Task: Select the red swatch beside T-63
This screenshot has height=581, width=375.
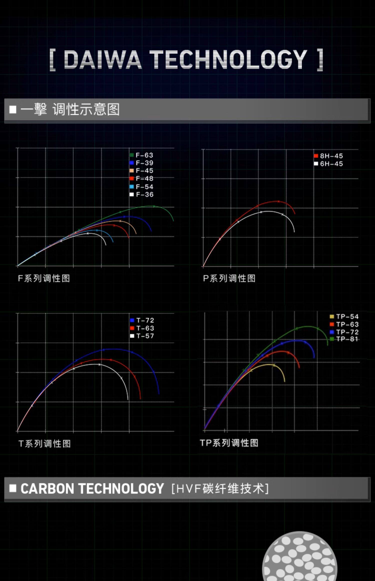Action: [132, 328]
